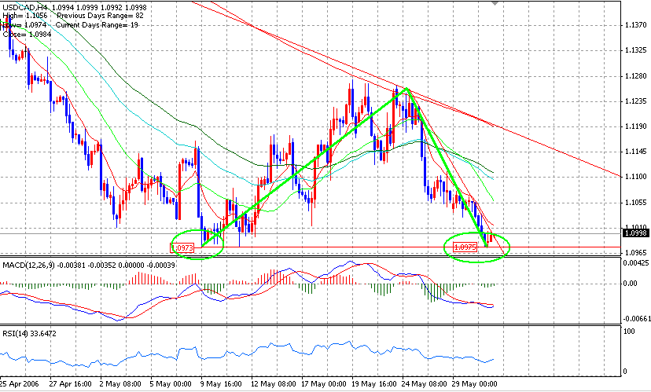Image resolution: width=651 pixels, height=392 pixels.
Task: Click the '17 May 00:00' time label
Action: (x=323, y=383)
